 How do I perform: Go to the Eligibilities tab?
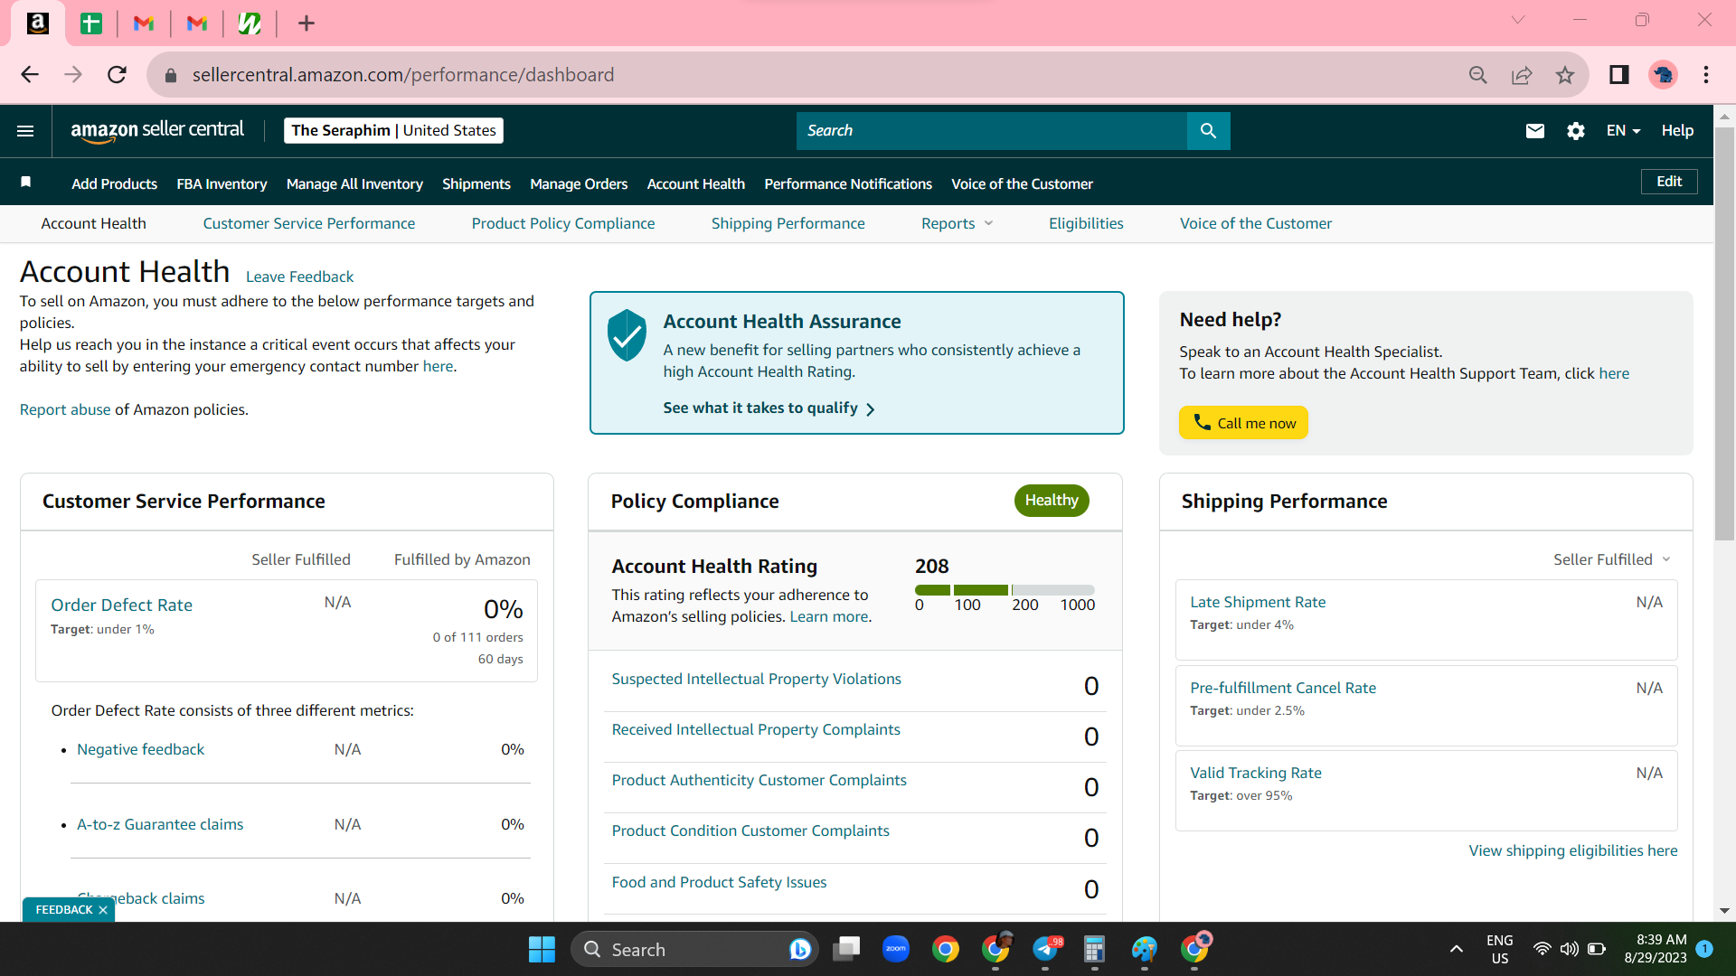[x=1086, y=223]
